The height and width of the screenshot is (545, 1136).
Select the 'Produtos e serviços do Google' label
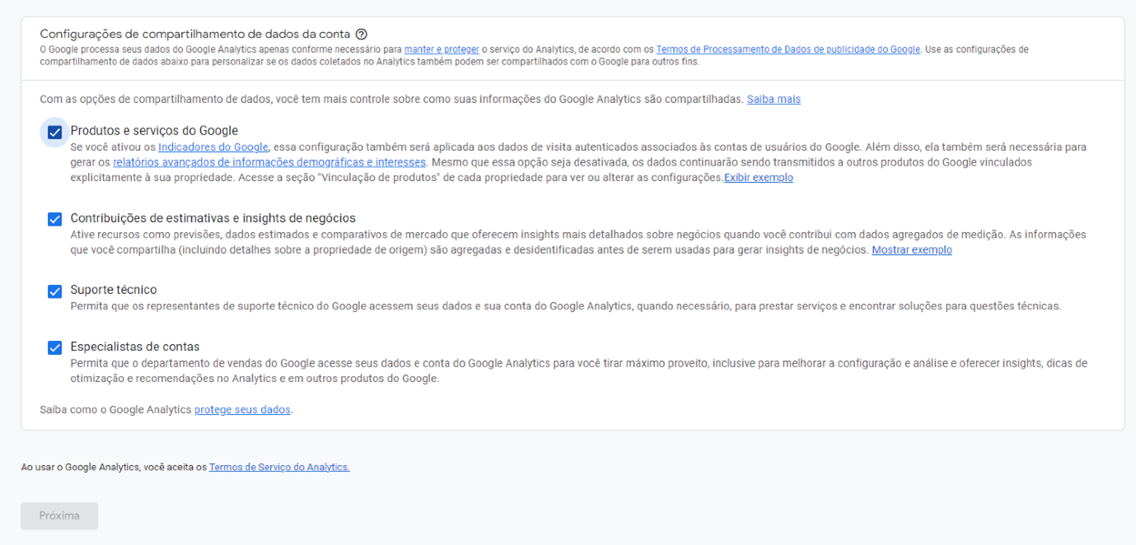(x=154, y=130)
